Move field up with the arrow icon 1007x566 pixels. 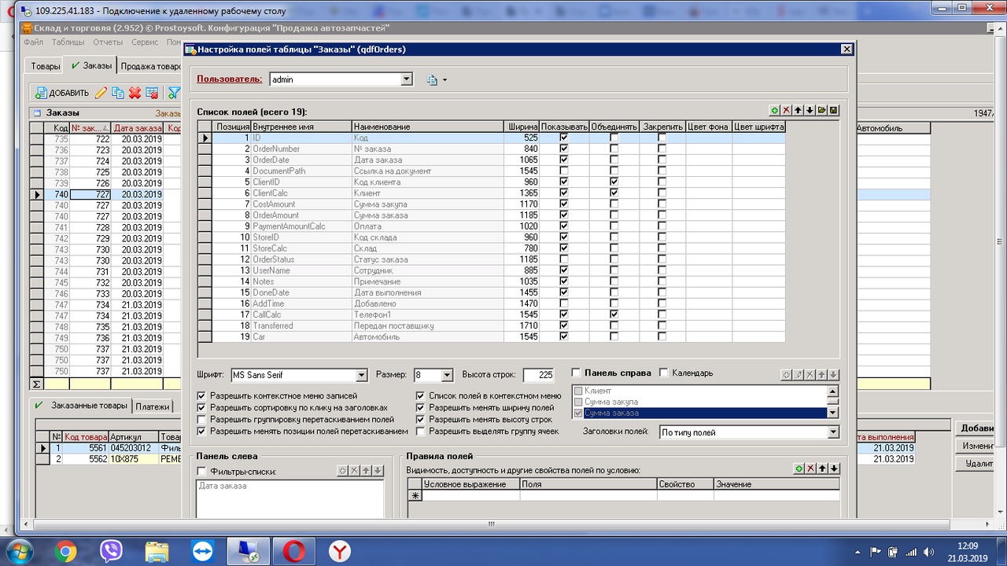(x=798, y=111)
